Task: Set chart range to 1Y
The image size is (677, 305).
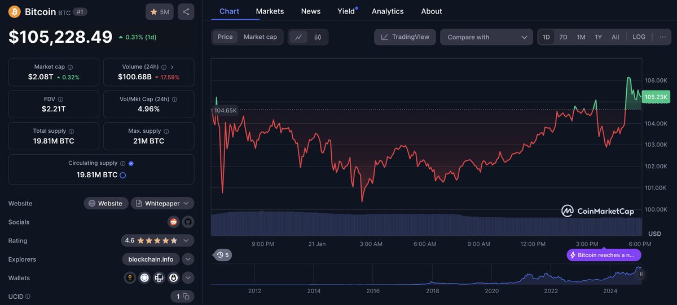Action: click(x=598, y=37)
